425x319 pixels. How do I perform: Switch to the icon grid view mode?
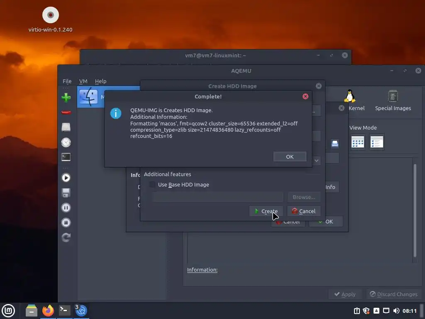pos(357,142)
